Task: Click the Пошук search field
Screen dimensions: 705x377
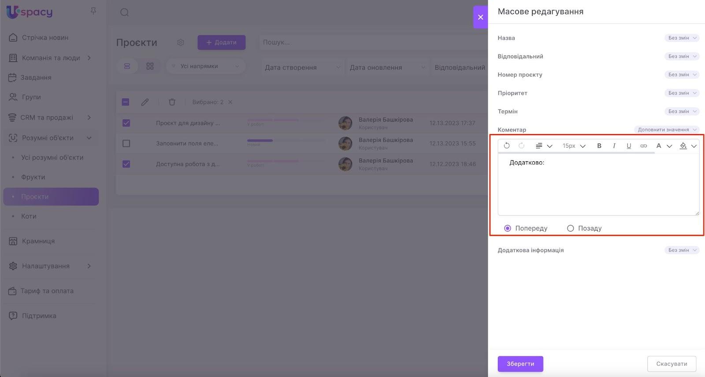Action: click(x=374, y=42)
